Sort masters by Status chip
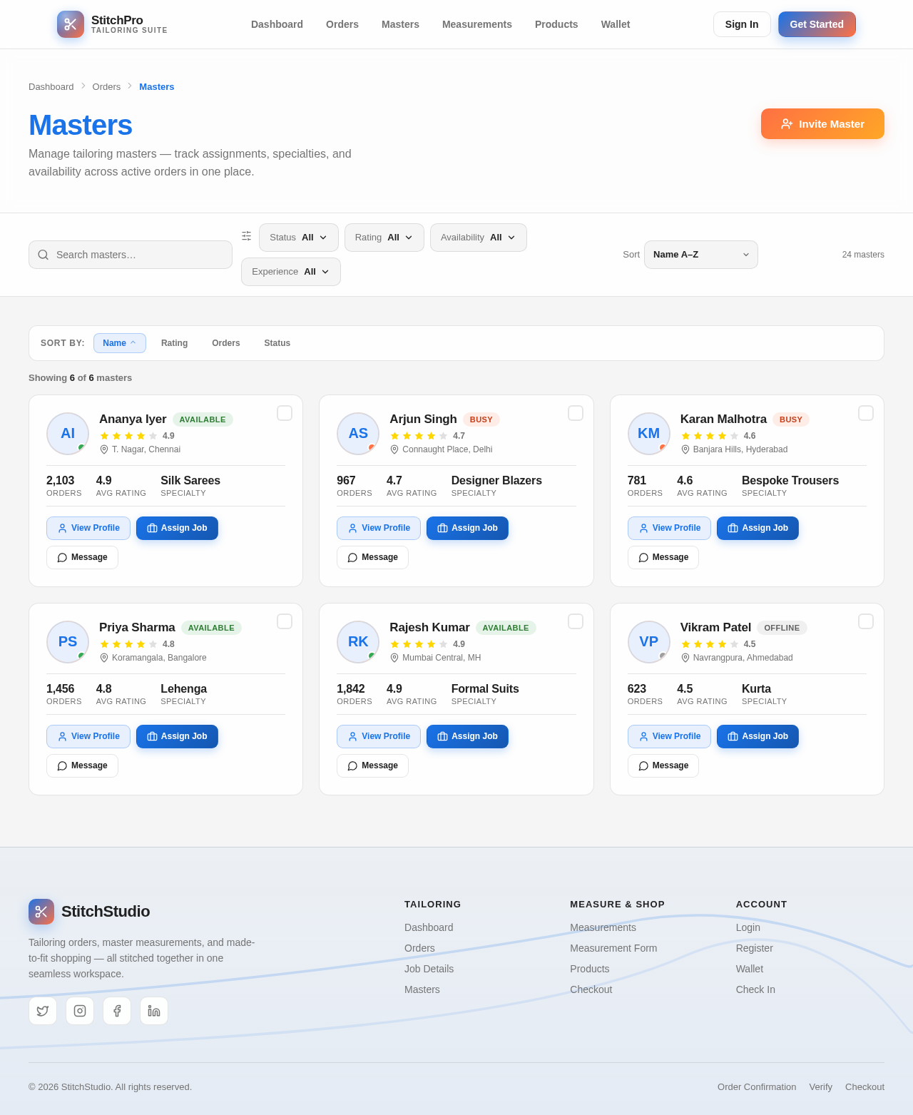This screenshot has height=1115, width=913. point(277,343)
